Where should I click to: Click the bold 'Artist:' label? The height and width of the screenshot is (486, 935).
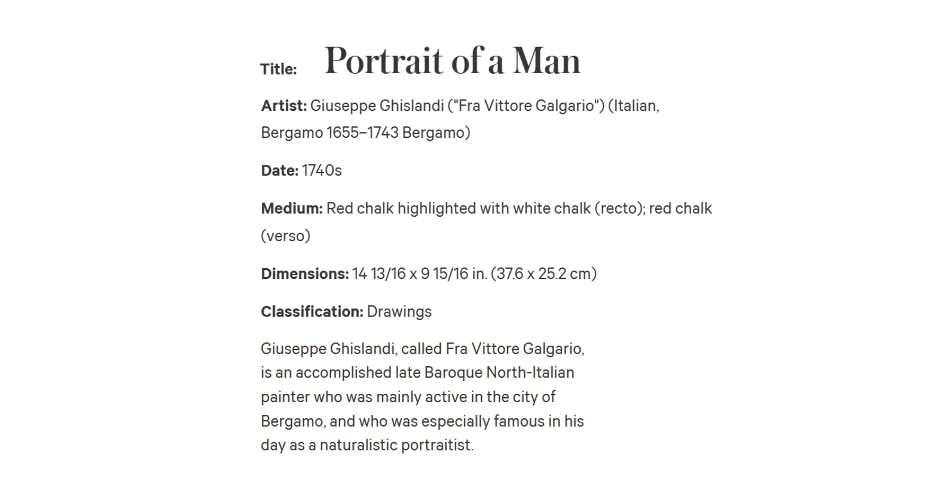click(284, 105)
